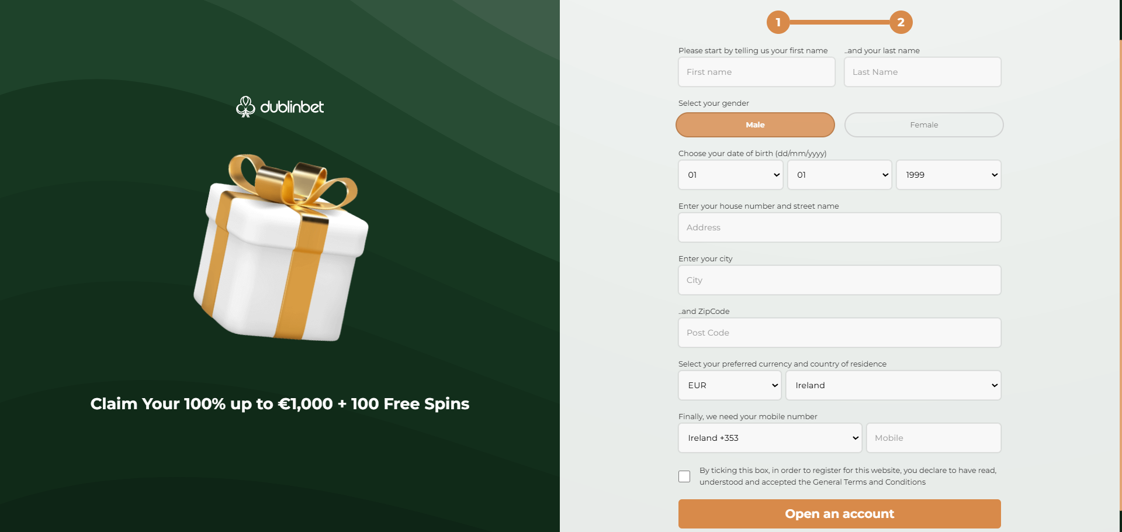Click the Mobile number field

pos(933,438)
